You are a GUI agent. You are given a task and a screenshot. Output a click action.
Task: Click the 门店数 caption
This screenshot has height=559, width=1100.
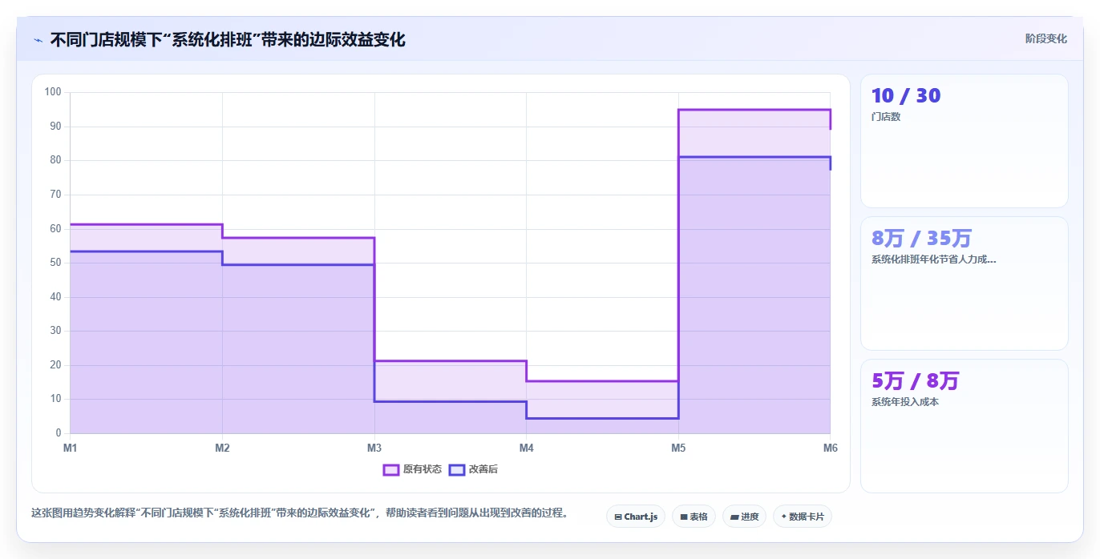[886, 117]
